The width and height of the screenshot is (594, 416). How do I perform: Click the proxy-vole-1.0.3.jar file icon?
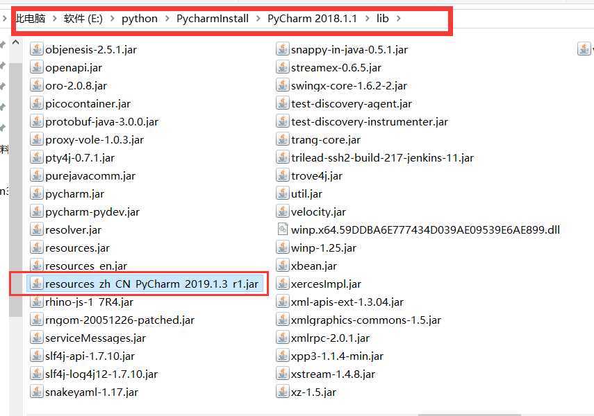point(36,139)
